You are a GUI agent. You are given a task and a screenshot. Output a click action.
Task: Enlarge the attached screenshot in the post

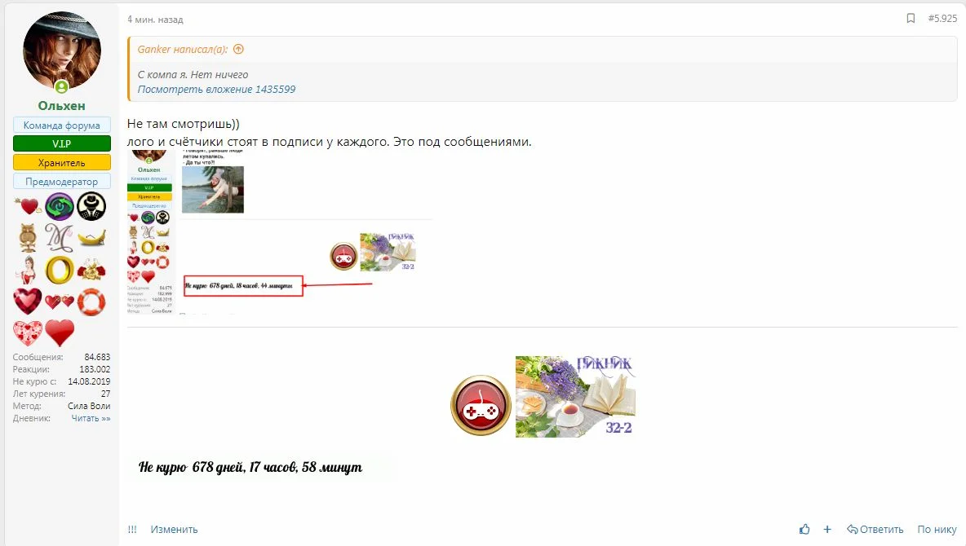click(280, 232)
